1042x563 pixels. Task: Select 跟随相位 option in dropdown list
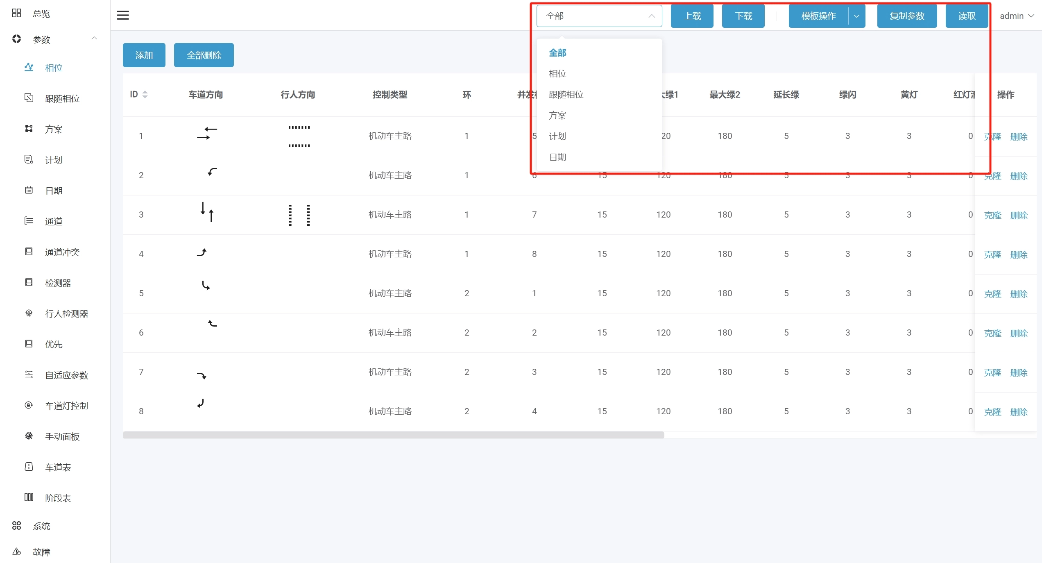click(x=566, y=95)
